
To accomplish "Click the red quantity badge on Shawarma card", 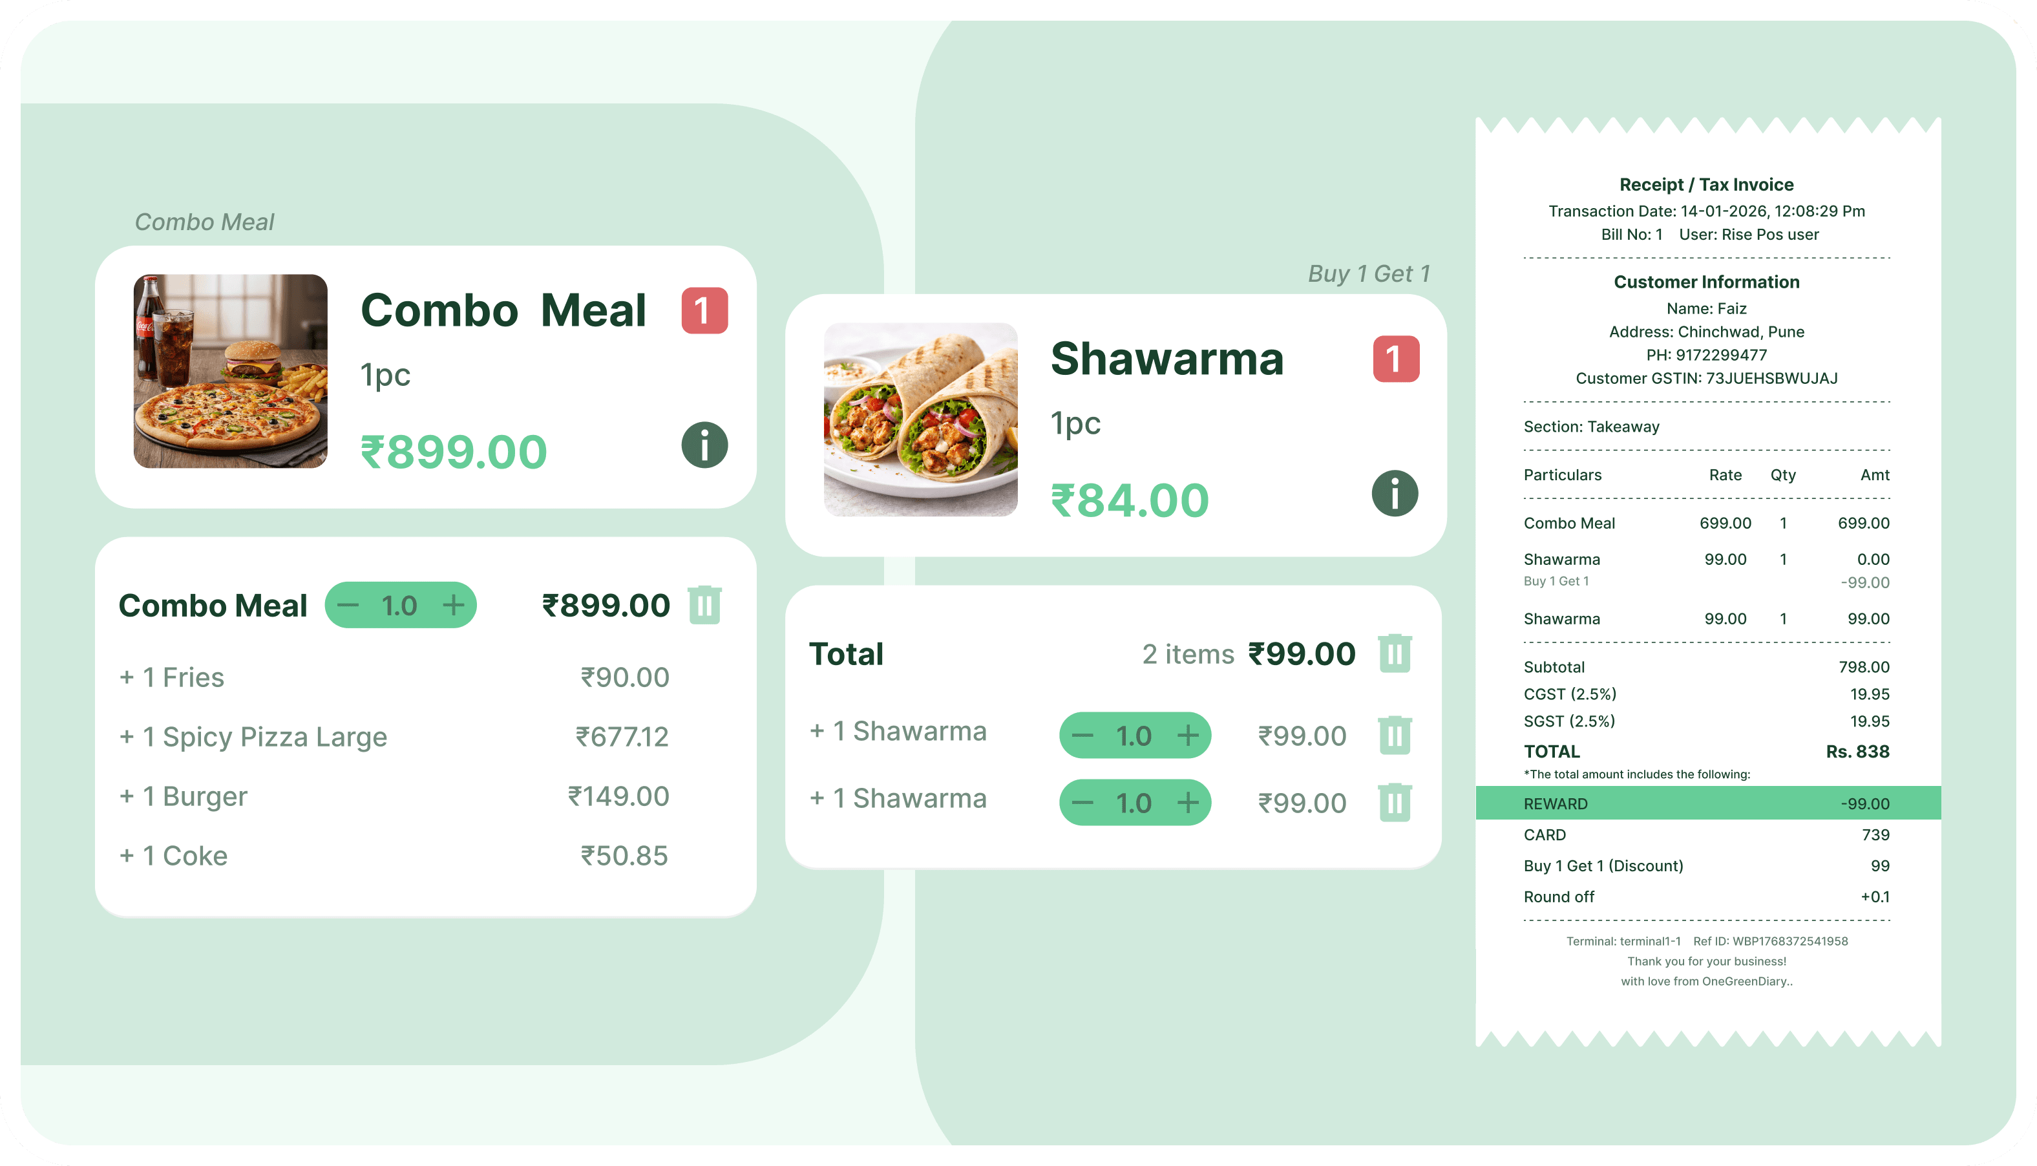I will coord(1397,361).
